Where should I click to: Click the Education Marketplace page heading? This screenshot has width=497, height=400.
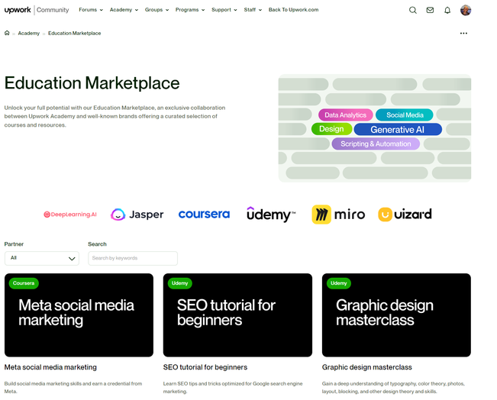point(92,83)
